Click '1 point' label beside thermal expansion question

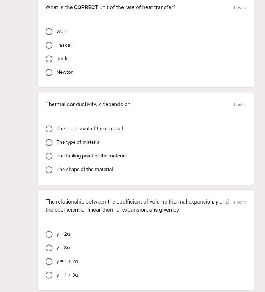[240, 202]
